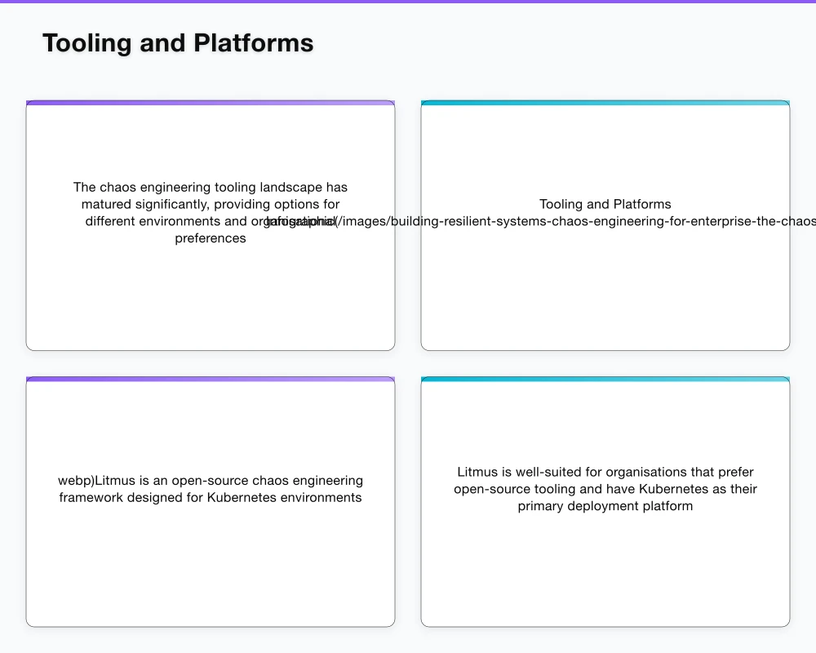Click blank area beneath "primary deployment platform" text
Image resolution: width=816 pixels, height=653 pixels.
click(605, 571)
